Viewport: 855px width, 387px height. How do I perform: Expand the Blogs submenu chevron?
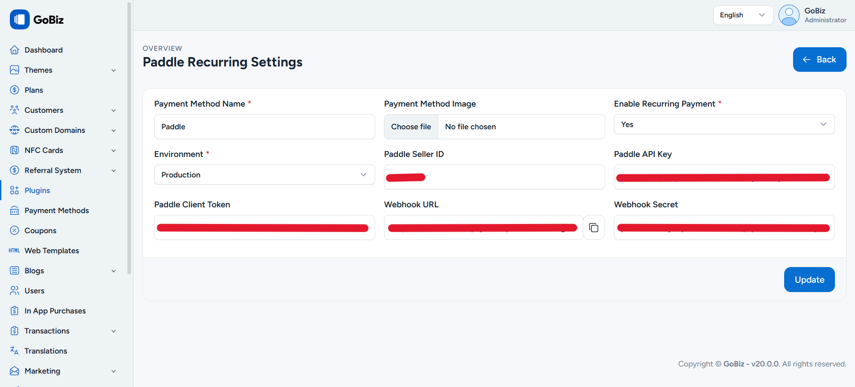[x=114, y=271]
